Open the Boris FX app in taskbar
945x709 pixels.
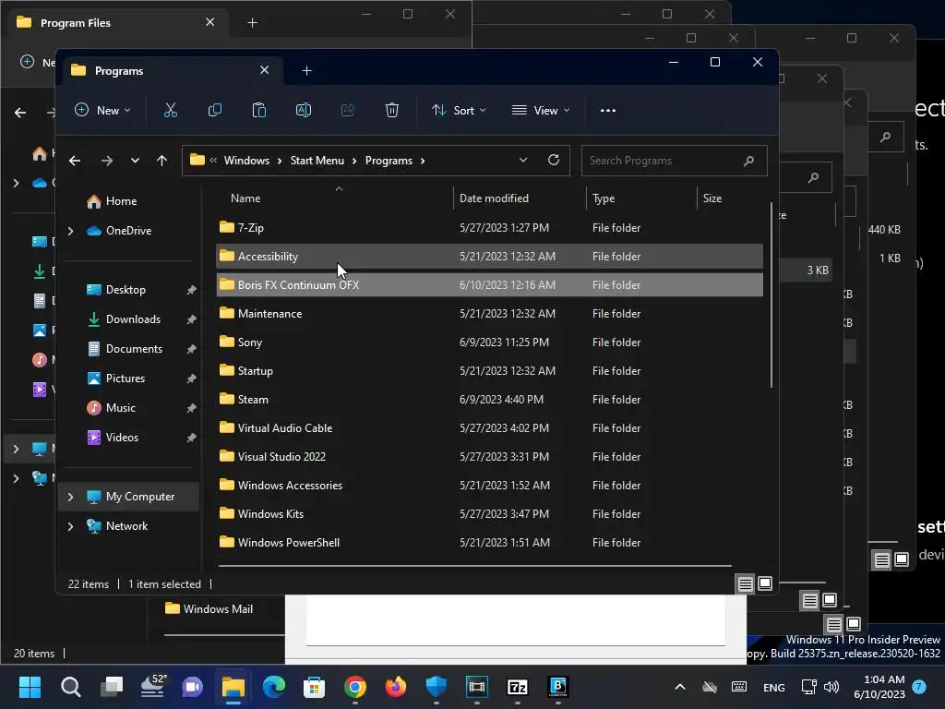558,687
